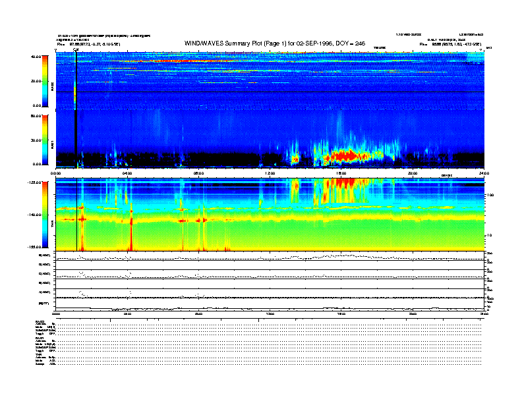Click the 20.00 value on the RAD2 scale
The width and height of the screenshot is (522, 403).
36,81
